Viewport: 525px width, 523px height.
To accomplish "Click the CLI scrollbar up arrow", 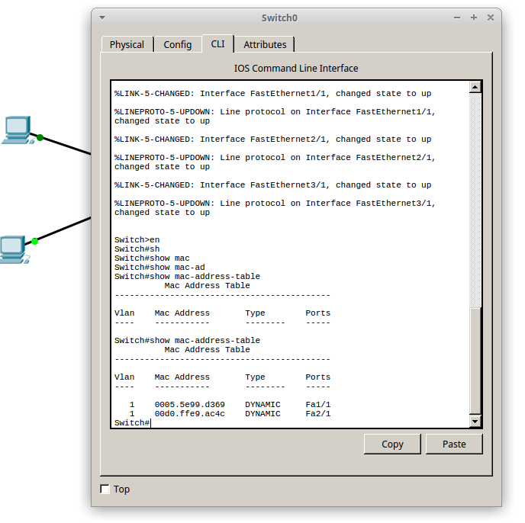I will (475, 88).
